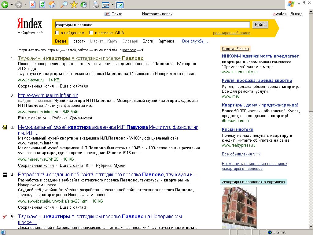Go to Home page via house icon
Image resolution: width=313 pixels, height=235 pixels.
pyautogui.click(x=52, y=4)
